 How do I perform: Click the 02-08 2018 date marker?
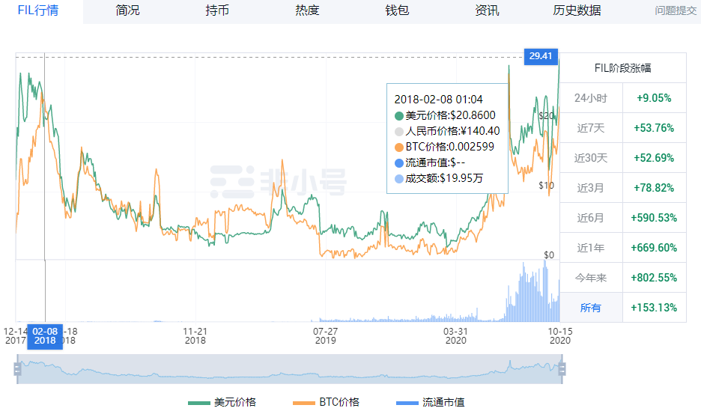tap(45, 336)
